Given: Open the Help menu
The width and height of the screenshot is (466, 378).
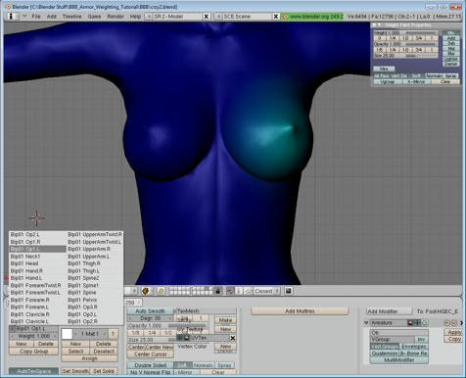Looking at the screenshot, I should (x=135, y=17).
